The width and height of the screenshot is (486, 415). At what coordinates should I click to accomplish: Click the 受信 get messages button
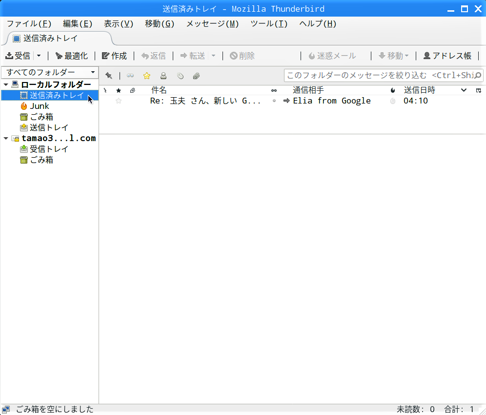pyautogui.click(x=18, y=56)
